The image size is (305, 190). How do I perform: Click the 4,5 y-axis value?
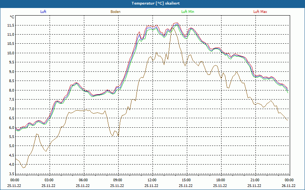pos(11,155)
